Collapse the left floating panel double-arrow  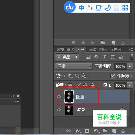point(12,96)
